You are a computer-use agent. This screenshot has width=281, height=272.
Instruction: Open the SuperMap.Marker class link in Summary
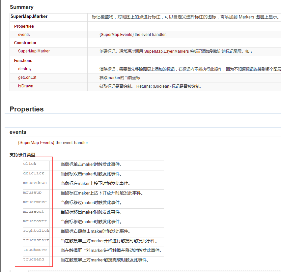pyautogui.click(x=29, y=16)
